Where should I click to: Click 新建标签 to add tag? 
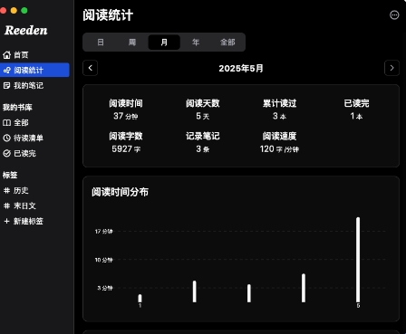[24, 221]
